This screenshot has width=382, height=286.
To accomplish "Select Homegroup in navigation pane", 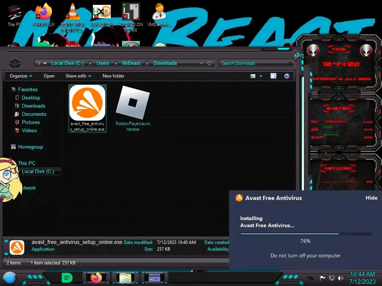I will pyautogui.click(x=31, y=147).
